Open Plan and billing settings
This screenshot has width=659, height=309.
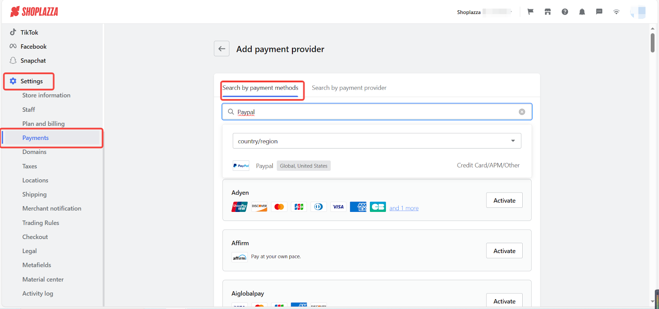(x=43, y=123)
